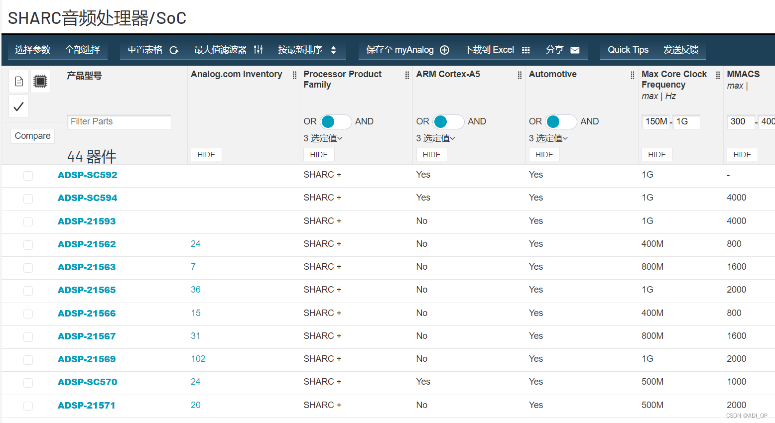The height and width of the screenshot is (423, 775).
Task: Click 重置表格 toolbar item
Action: [145, 50]
